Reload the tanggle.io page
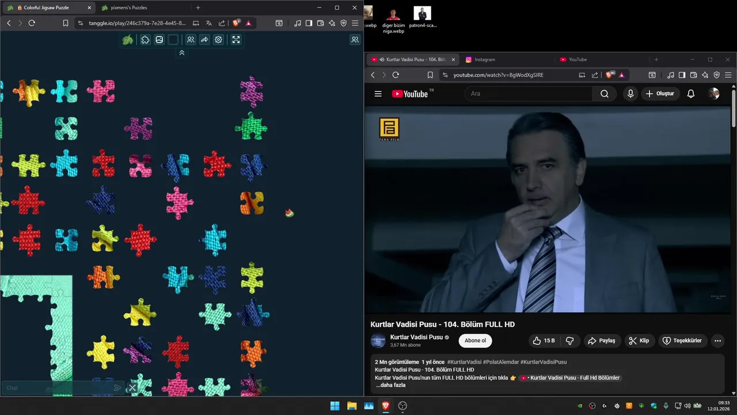The image size is (737, 415). tap(32, 23)
